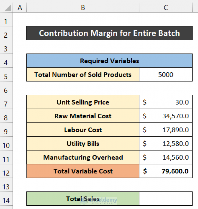Image resolution: width=198 pixels, height=209 pixels.
Task: Select the Utility Bills amount cell
Action: 165,144
